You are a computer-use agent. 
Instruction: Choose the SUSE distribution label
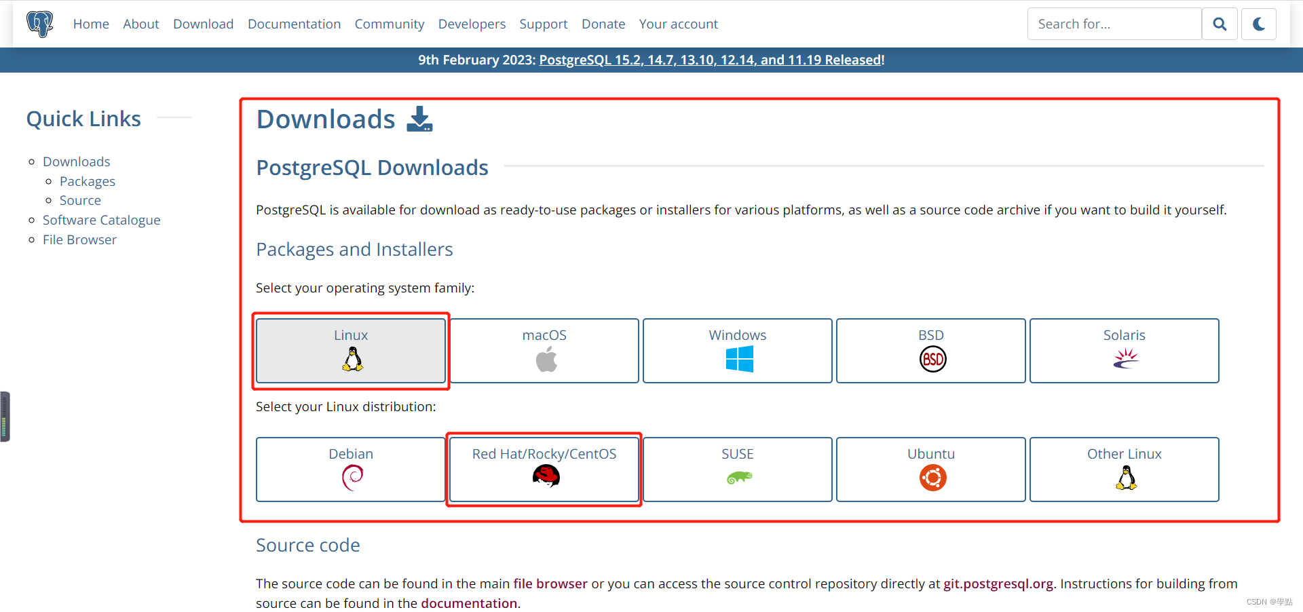tap(738, 454)
